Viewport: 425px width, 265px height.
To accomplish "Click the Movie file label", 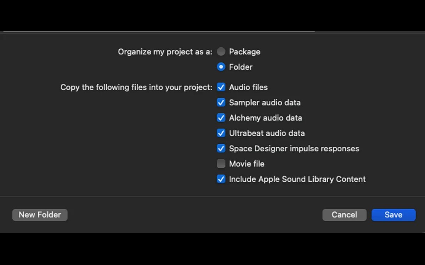I will coord(246,164).
